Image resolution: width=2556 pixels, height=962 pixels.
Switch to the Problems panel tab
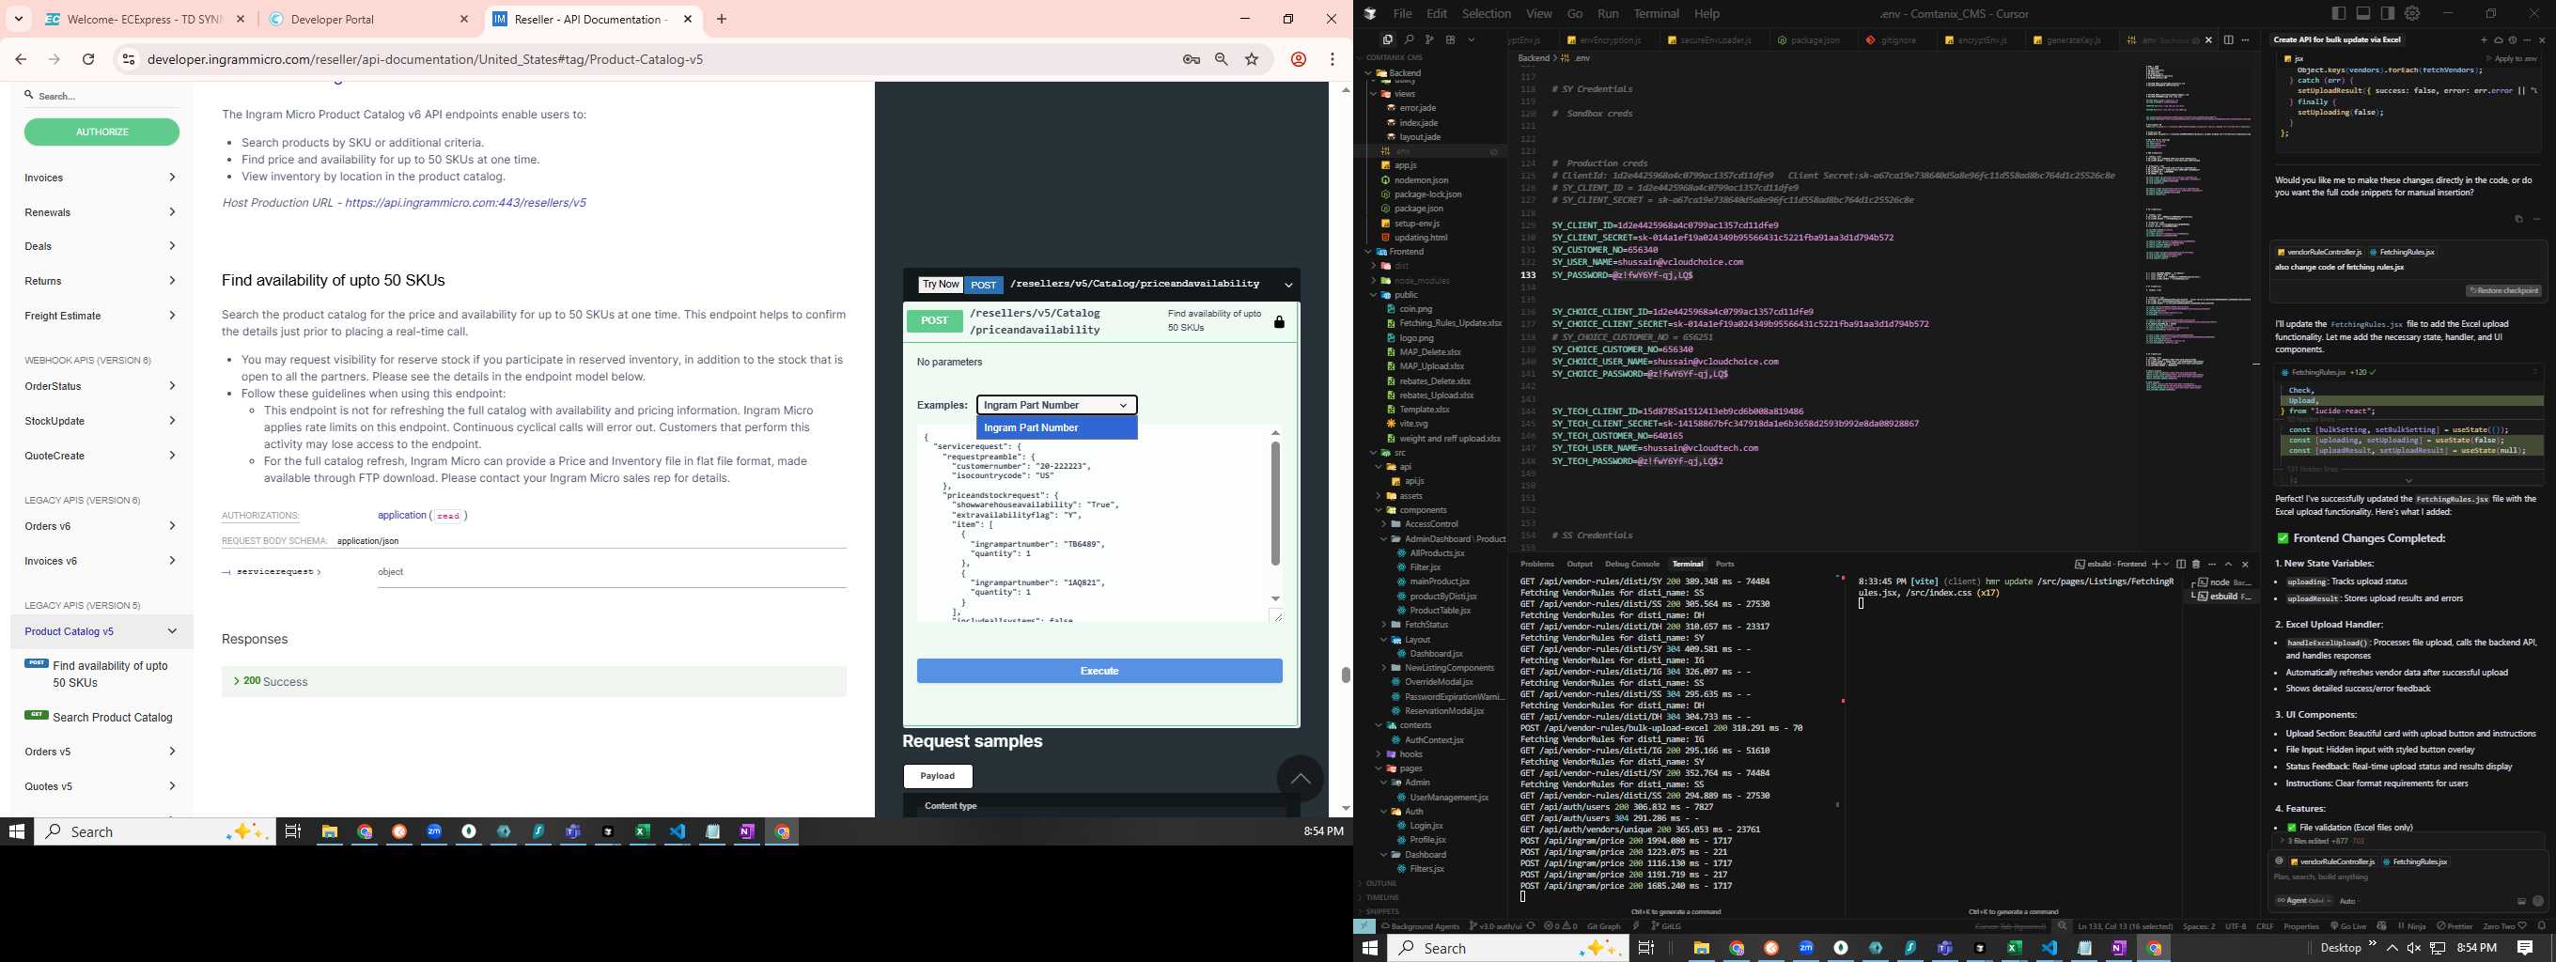click(x=1537, y=564)
